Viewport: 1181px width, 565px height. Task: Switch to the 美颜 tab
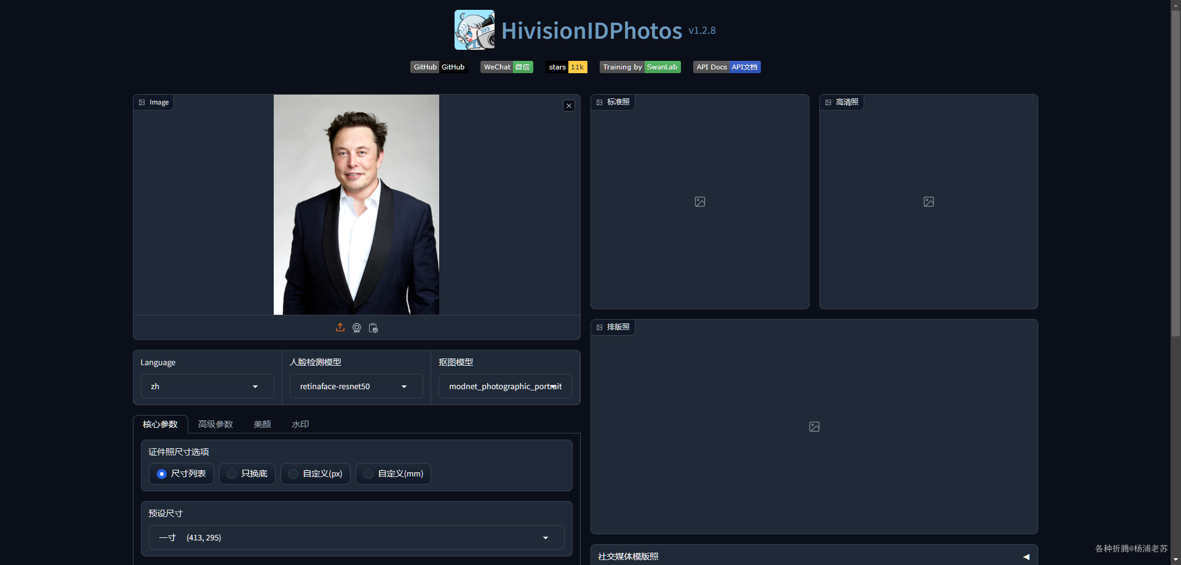point(262,424)
